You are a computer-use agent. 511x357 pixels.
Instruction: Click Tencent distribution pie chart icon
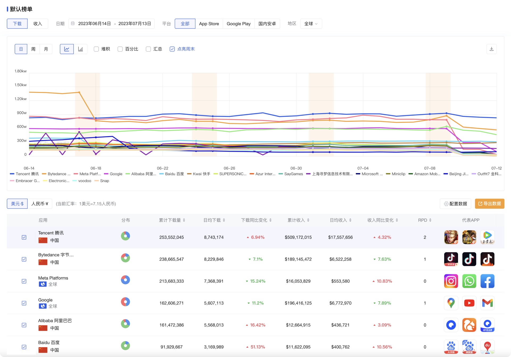[125, 236]
